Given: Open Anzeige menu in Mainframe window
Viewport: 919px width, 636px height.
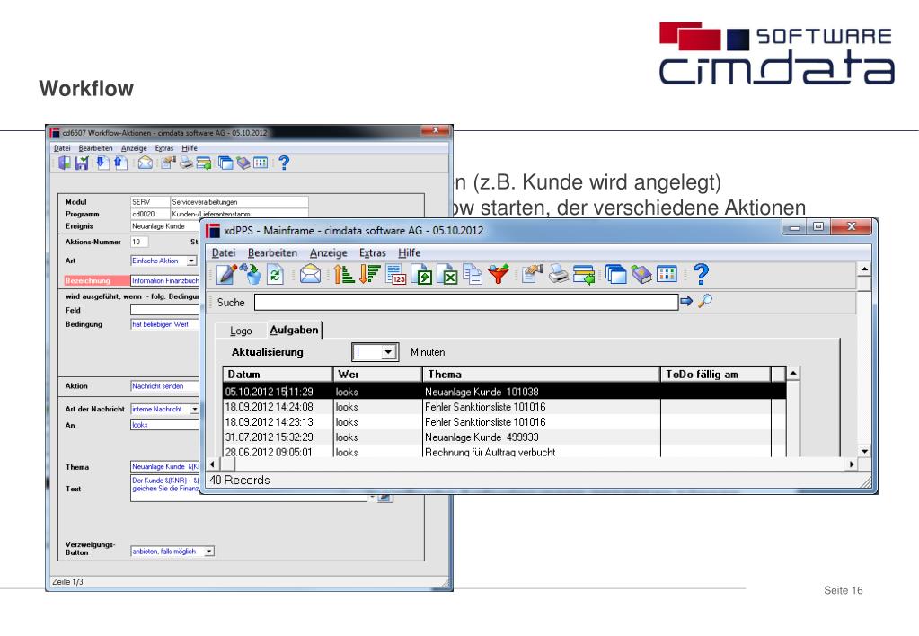Looking at the screenshot, I should (328, 252).
